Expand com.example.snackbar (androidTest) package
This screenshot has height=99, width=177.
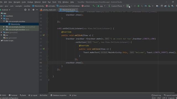click(4, 27)
